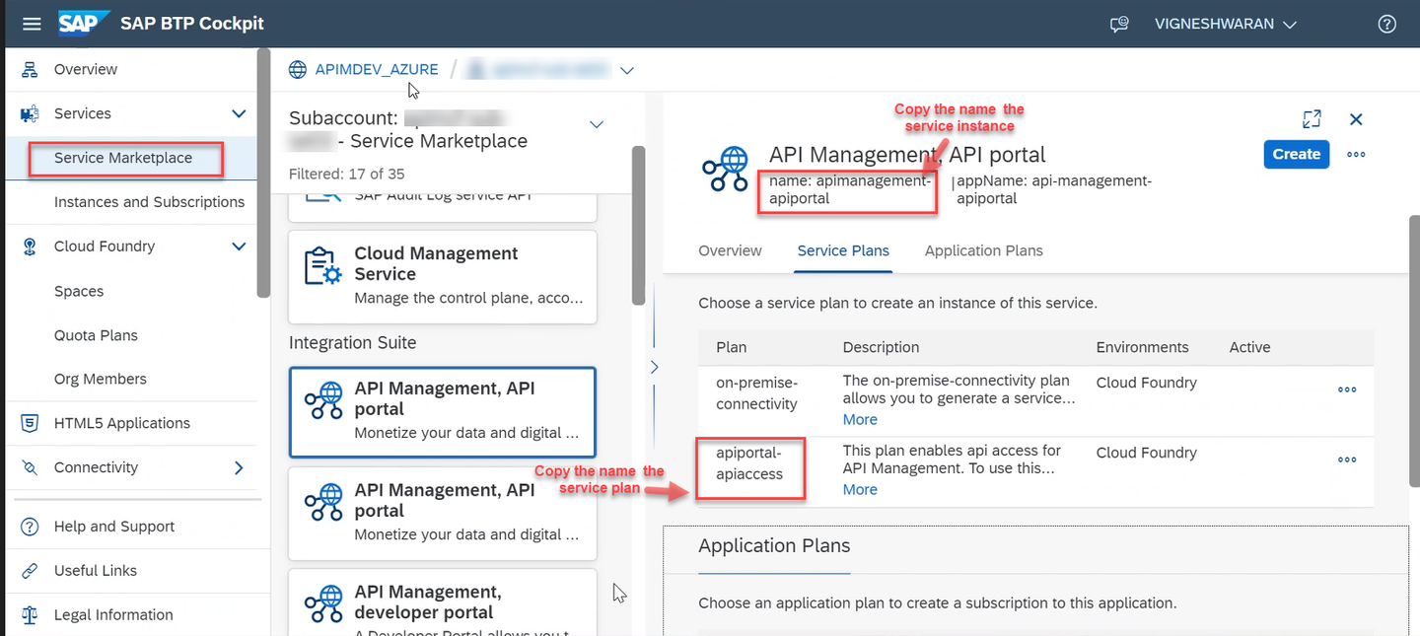1420x636 pixels.
Task: Click the Cloud Foundry sidebar icon
Action: pyautogui.click(x=30, y=247)
